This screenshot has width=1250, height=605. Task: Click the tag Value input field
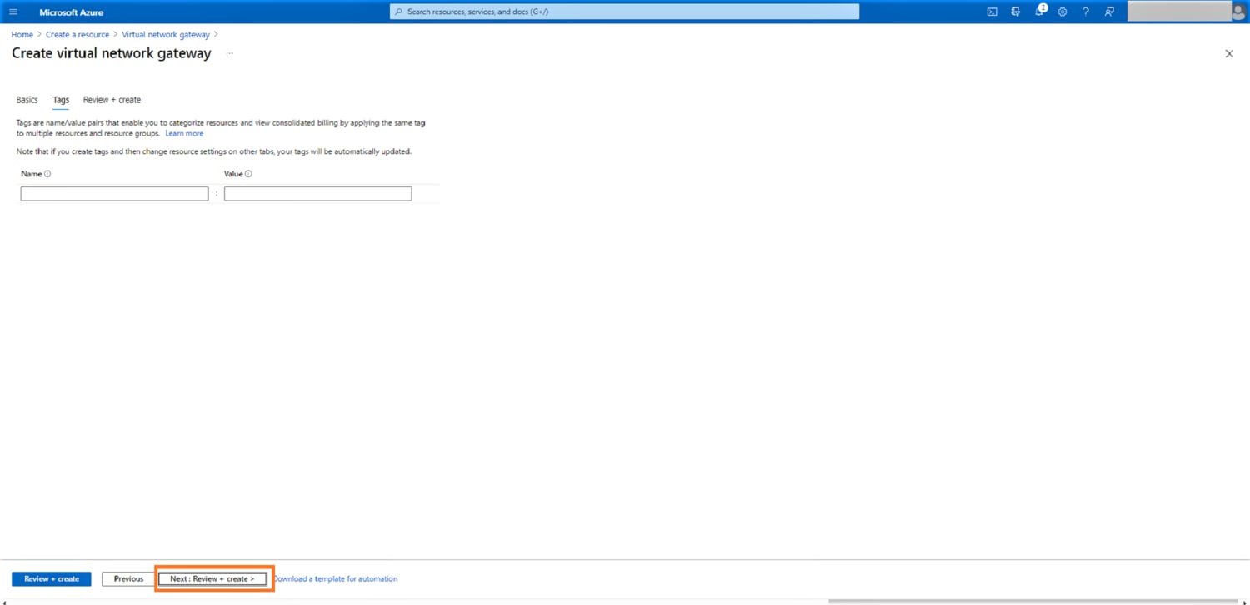point(317,193)
